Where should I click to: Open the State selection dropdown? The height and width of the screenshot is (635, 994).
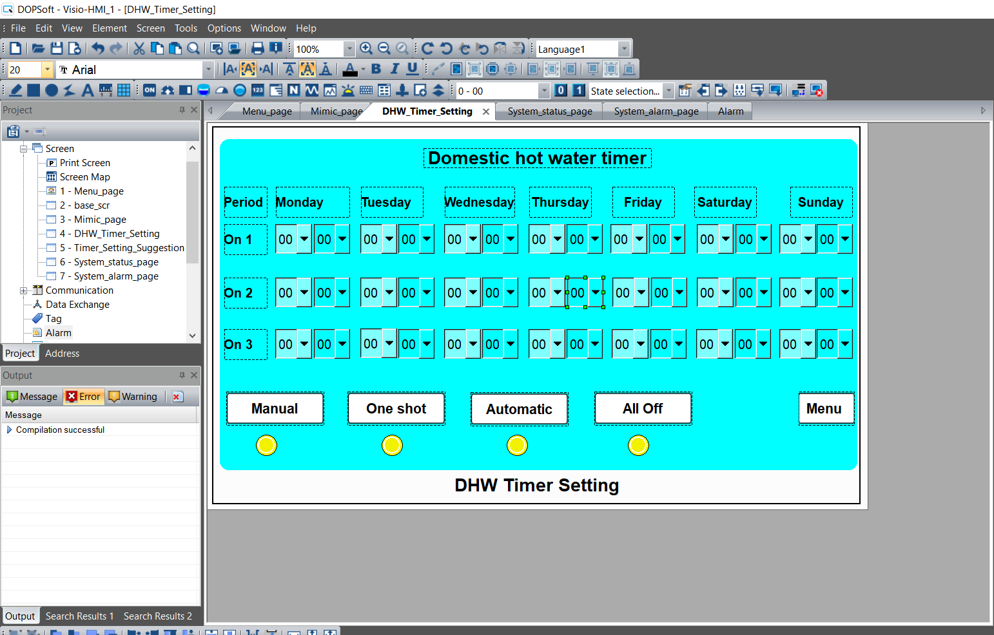coord(668,91)
